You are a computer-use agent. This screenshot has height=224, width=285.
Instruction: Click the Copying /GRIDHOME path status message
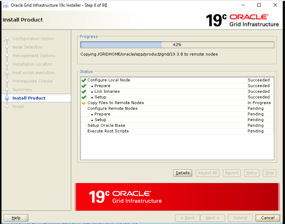(x=149, y=54)
